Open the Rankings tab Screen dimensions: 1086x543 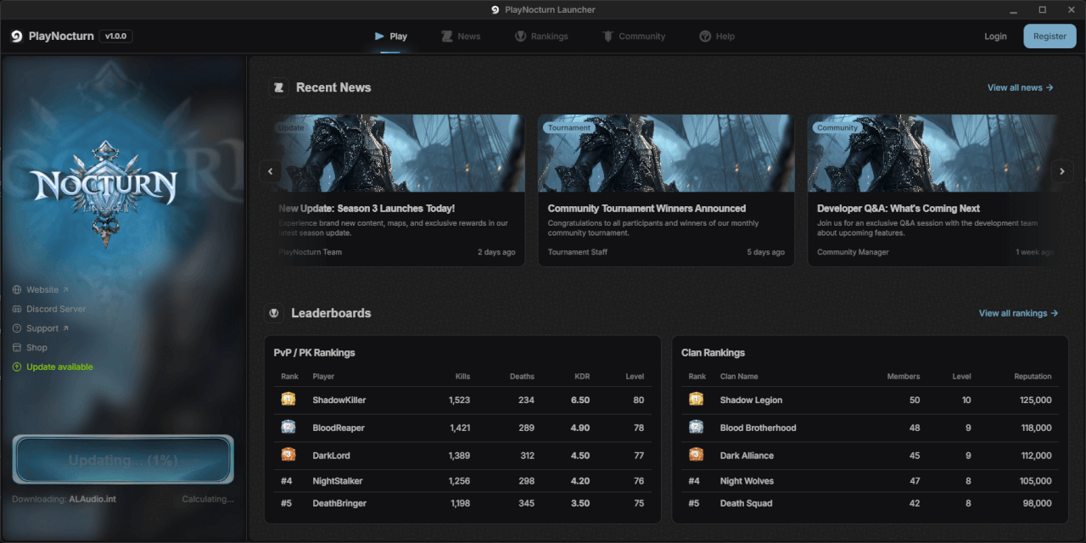(541, 36)
